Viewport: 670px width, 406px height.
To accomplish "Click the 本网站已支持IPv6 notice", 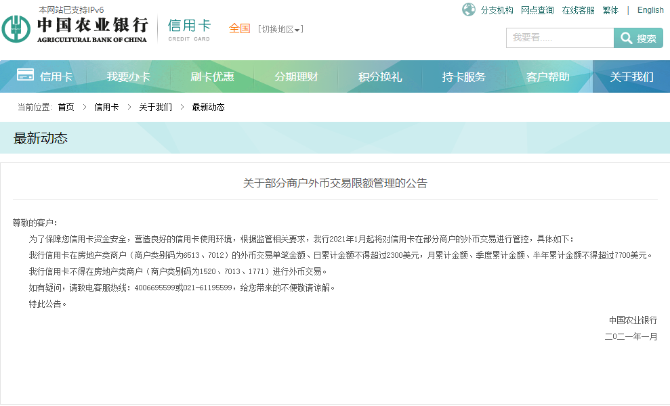I will tap(71, 10).
